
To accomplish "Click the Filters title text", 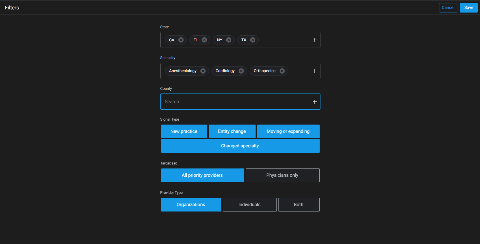I will coord(12,8).
